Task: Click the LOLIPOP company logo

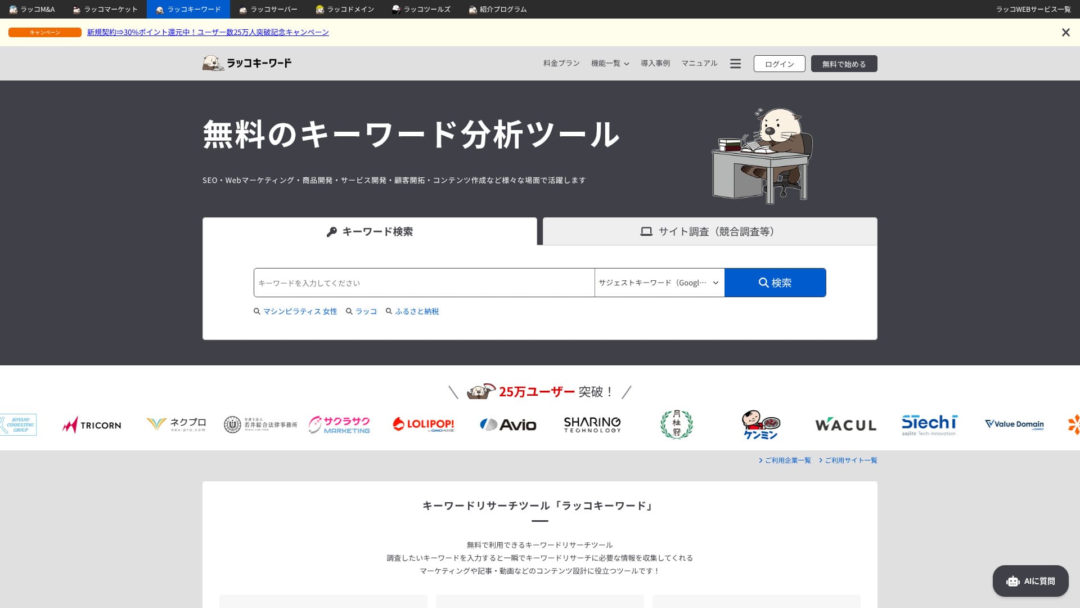Action: pyautogui.click(x=423, y=424)
